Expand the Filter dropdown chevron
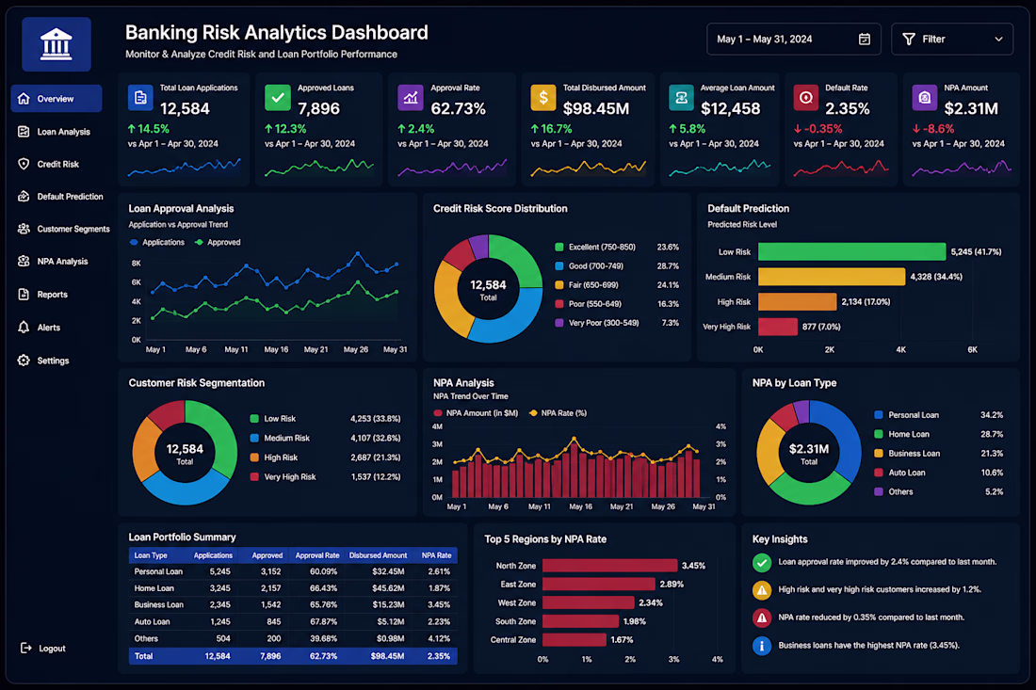Viewport: 1036px width, 690px height. 998,39
